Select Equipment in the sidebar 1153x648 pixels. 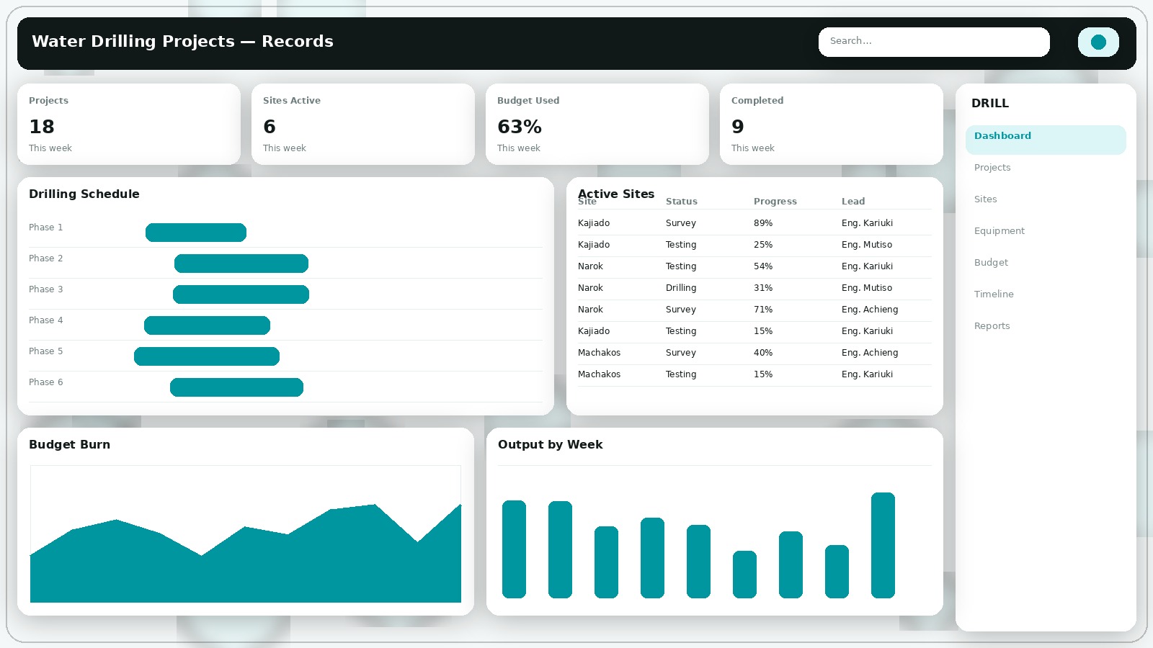point(999,231)
